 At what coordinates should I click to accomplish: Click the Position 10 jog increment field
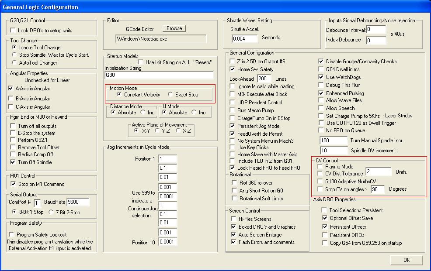pyautogui.click(x=168, y=242)
